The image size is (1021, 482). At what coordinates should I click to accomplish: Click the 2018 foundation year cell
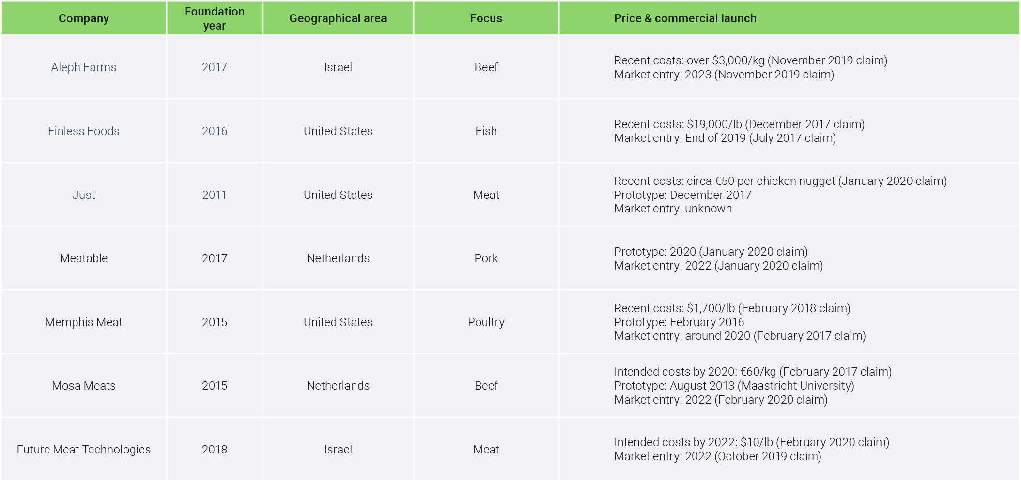(215, 450)
